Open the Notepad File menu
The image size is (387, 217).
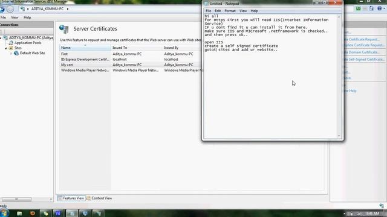[x=208, y=11]
